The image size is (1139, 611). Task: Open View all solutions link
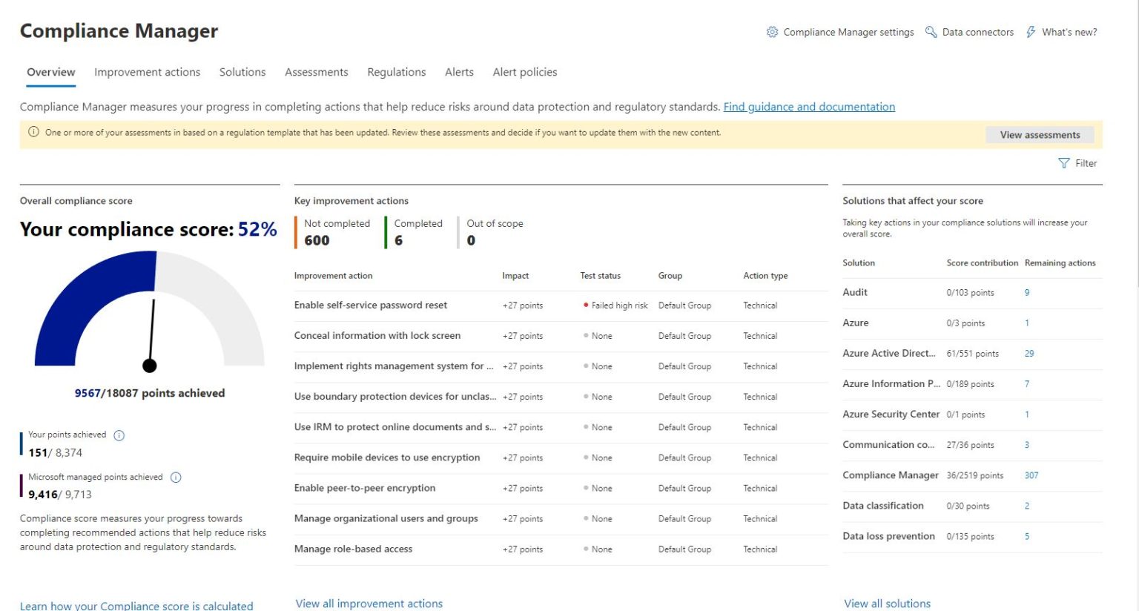pyautogui.click(x=887, y=603)
